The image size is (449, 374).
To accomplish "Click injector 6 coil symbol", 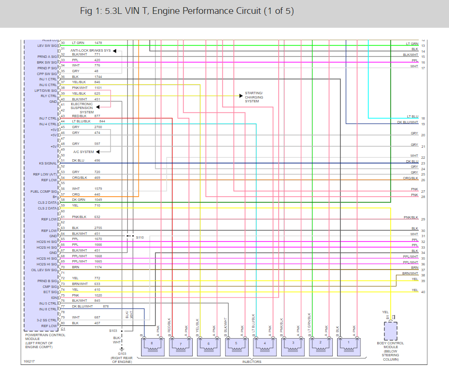I will coord(209,350).
